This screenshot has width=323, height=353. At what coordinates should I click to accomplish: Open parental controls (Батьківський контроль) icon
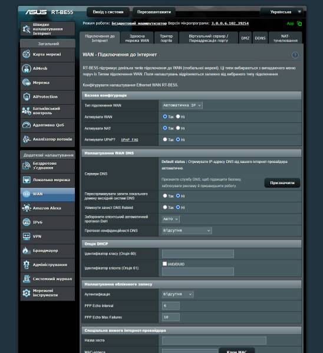pos(27,111)
